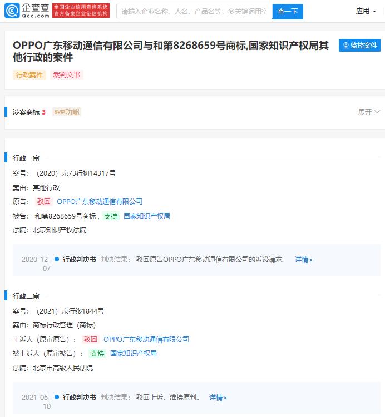This screenshot has height=417, width=385.
Task: Expand 涉案商标 section with 展开
Action: (368, 112)
